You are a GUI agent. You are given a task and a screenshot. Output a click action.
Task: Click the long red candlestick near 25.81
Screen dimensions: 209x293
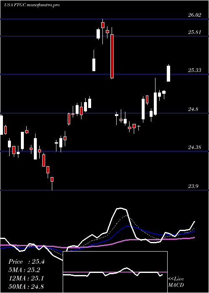(x=112, y=56)
